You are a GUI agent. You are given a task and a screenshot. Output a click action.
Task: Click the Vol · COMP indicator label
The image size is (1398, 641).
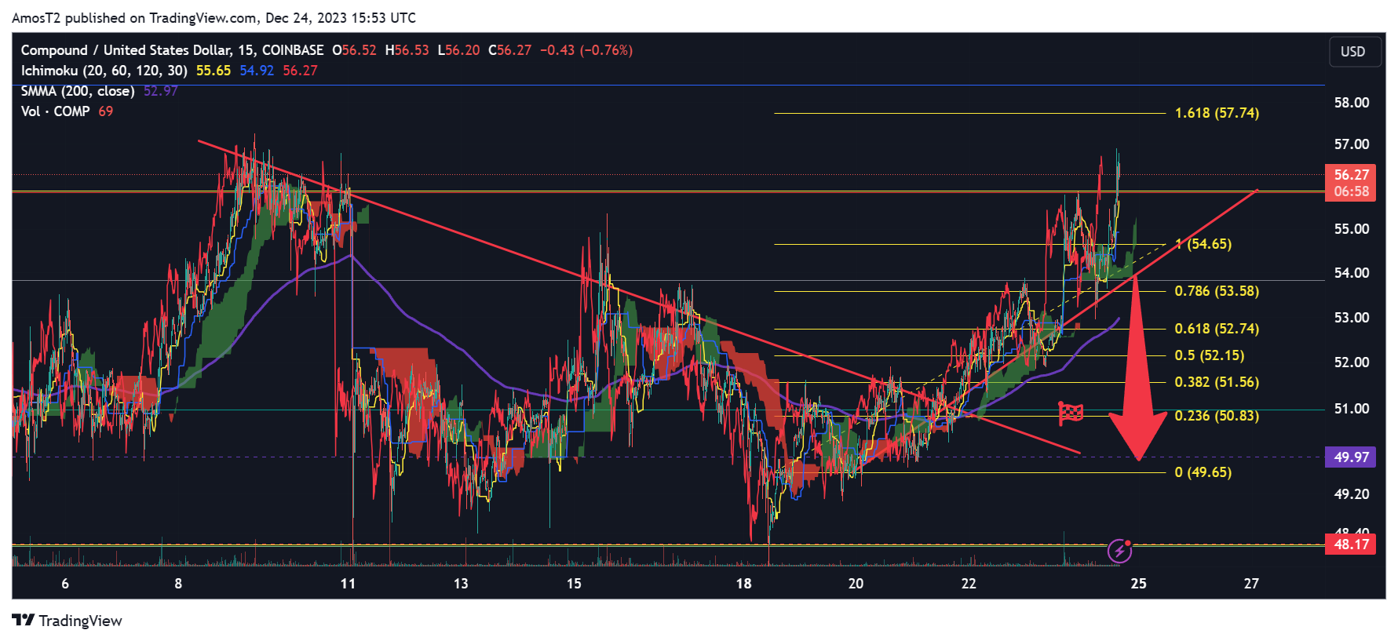(55, 111)
